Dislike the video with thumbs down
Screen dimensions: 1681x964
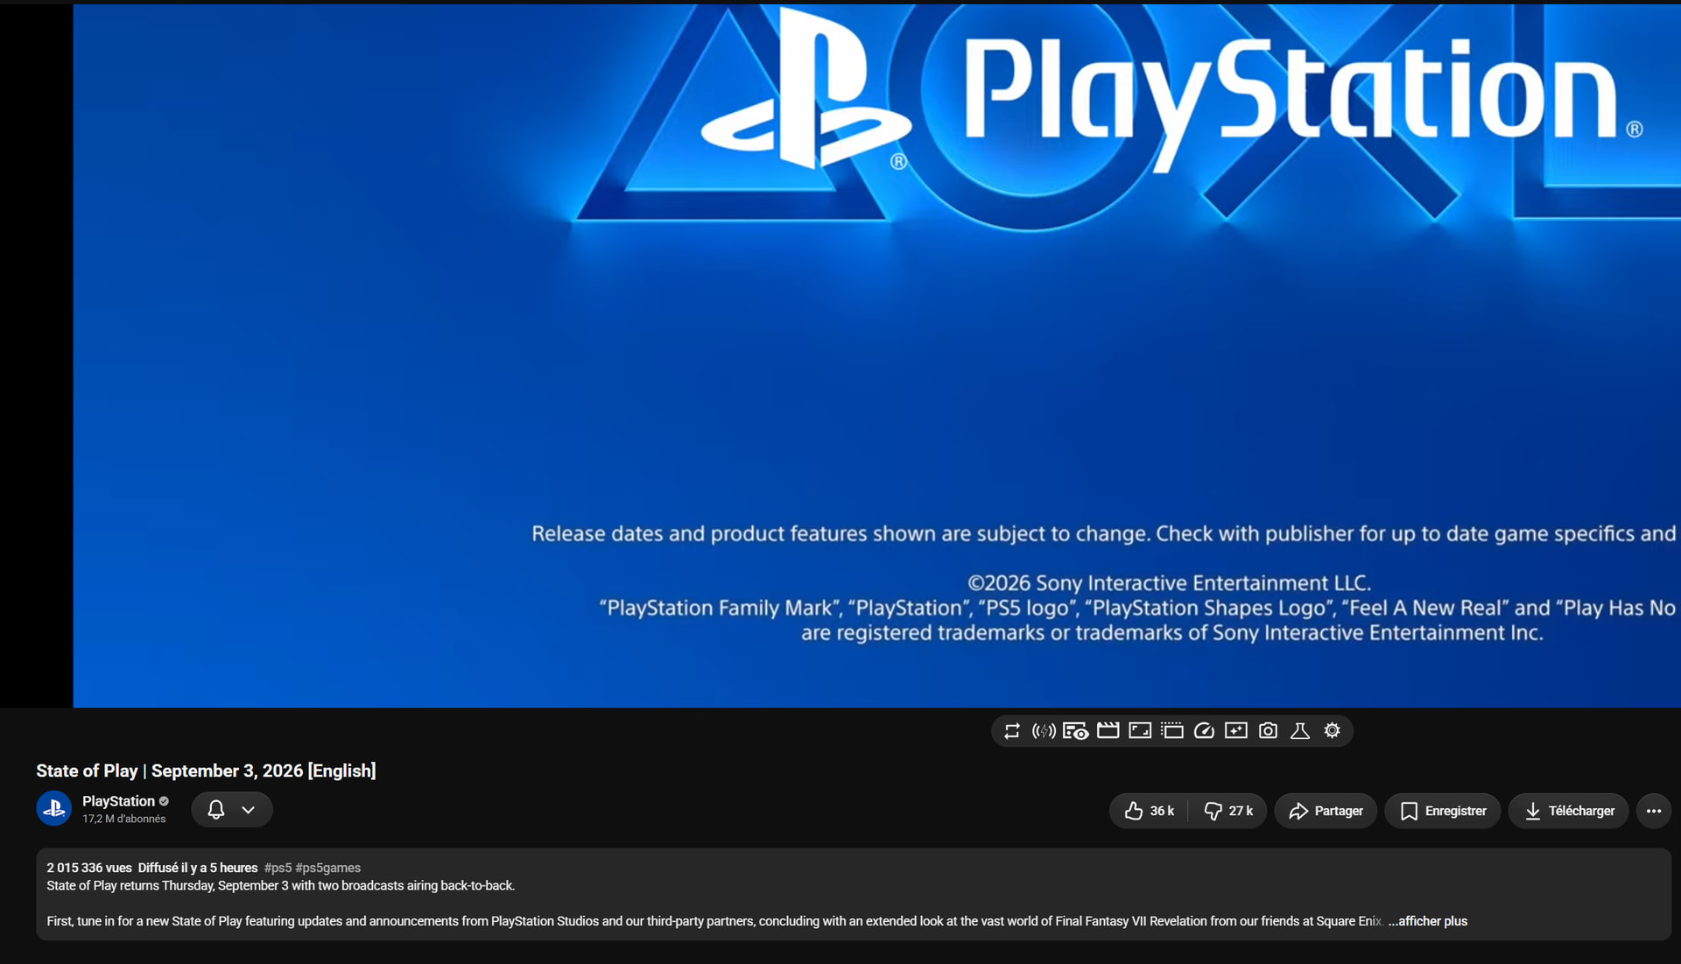click(1228, 811)
